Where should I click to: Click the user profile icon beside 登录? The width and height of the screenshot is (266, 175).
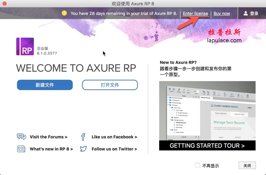point(245,13)
